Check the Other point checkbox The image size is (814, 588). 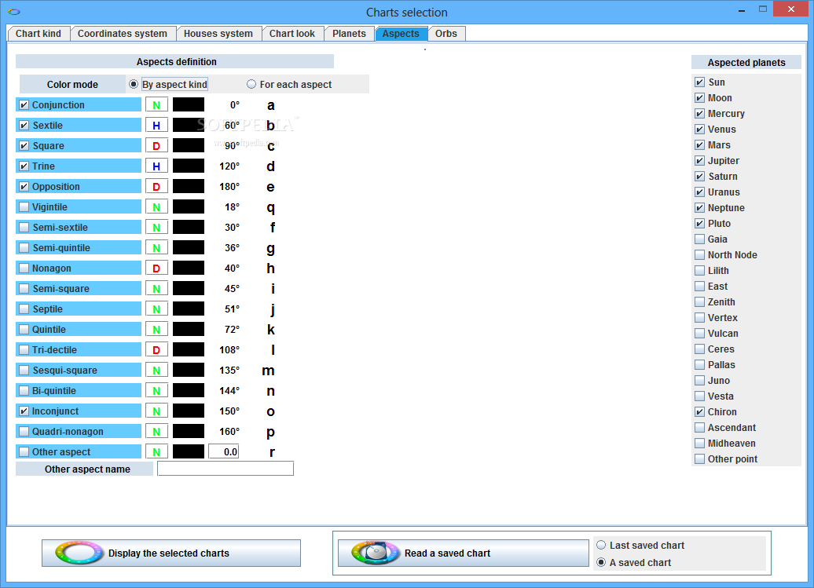[700, 459]
